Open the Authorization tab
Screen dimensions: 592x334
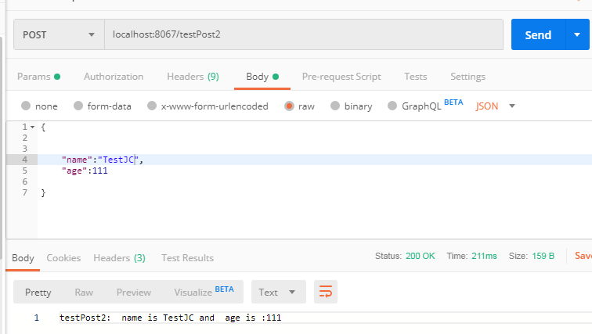[x=114, y=77]
